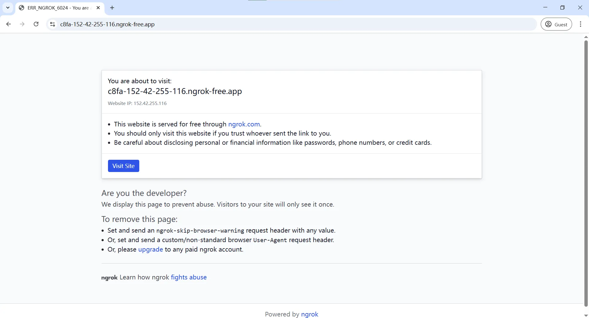589x318 pixels.
Task: Open the fights abuse link
Action: point(189,277)
